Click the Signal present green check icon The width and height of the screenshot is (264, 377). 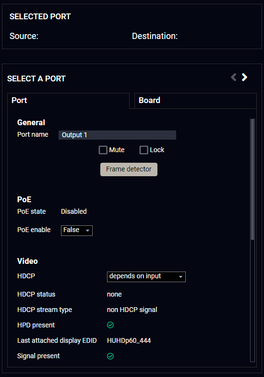(110, 356)
